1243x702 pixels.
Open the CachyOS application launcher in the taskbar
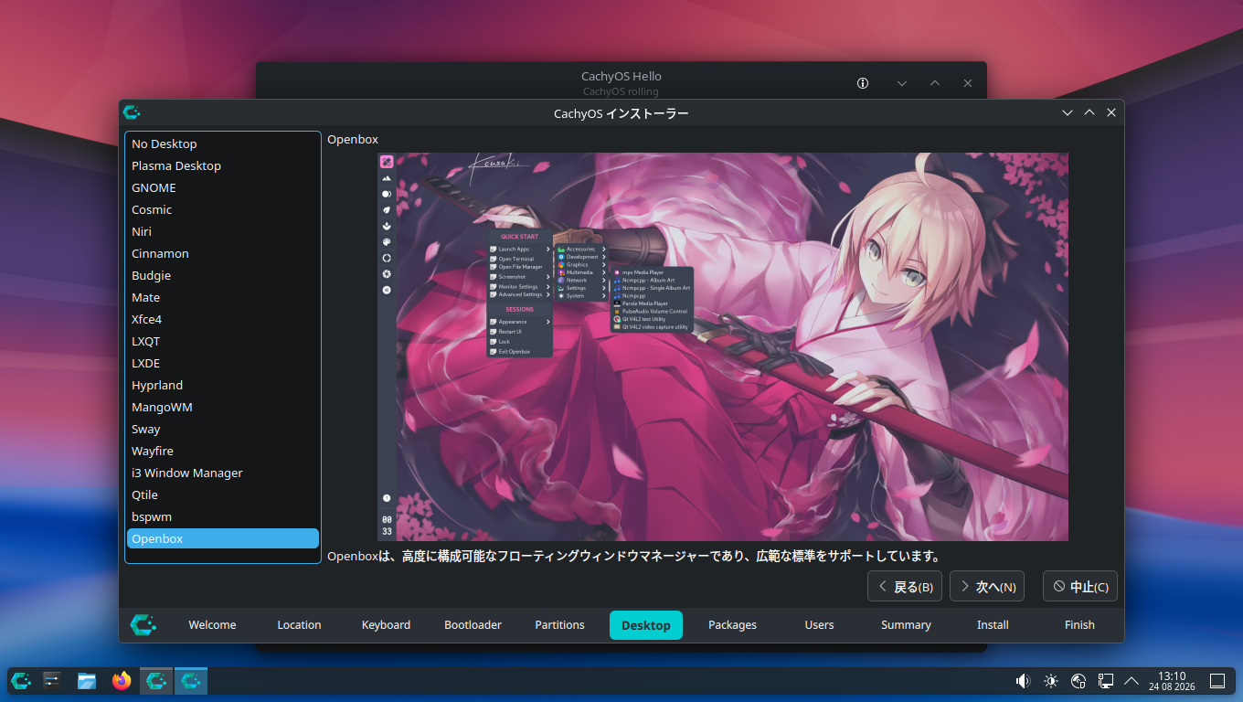point(21,680)
